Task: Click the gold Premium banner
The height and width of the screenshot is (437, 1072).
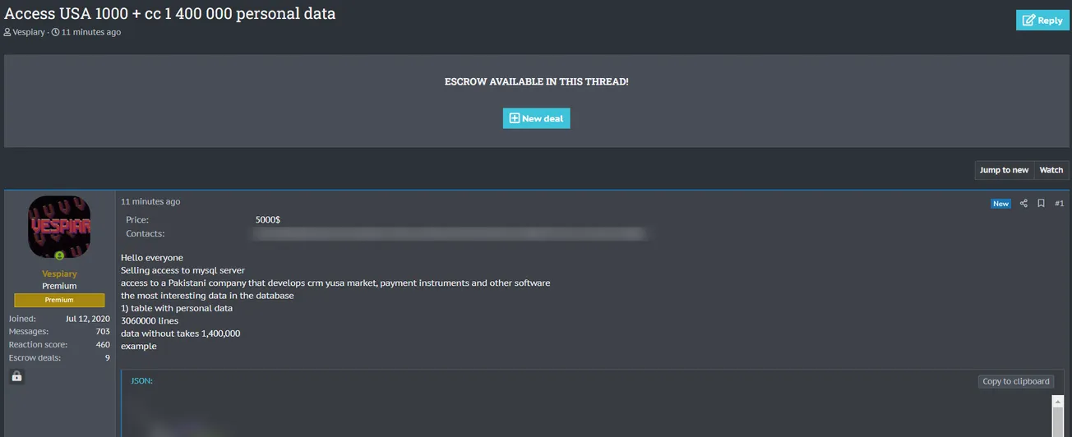Action: coord(59,300)
